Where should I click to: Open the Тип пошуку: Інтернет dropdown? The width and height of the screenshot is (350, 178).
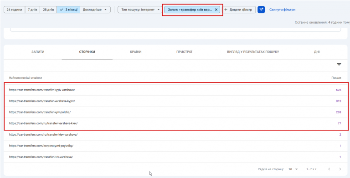(140, 10)
